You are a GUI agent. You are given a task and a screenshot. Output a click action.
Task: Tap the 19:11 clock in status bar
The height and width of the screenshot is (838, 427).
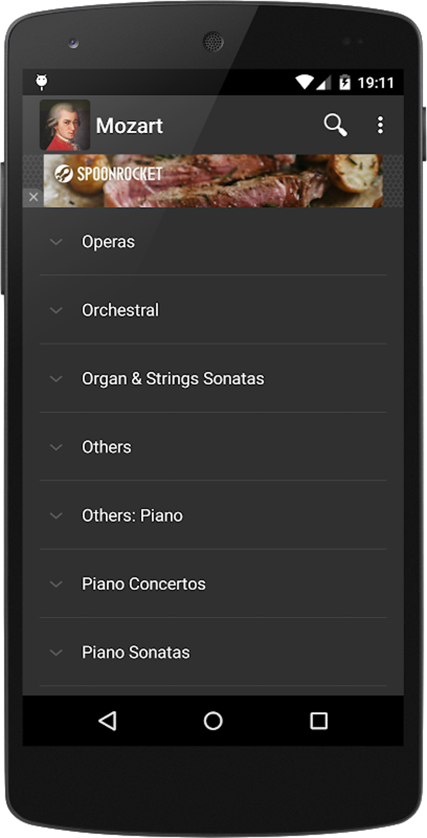coord(376,83)
